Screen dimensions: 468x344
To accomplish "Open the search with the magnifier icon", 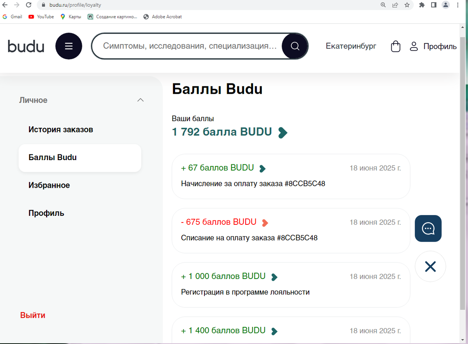I will [x=294, y=46].
